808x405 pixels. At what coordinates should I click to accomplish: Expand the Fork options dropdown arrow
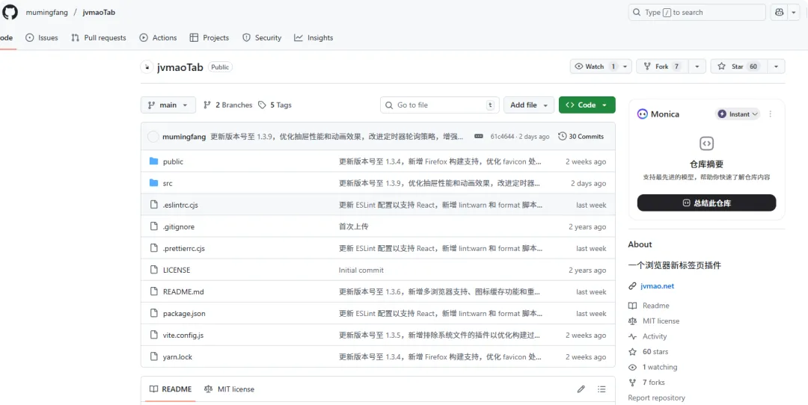pos(697,67)
